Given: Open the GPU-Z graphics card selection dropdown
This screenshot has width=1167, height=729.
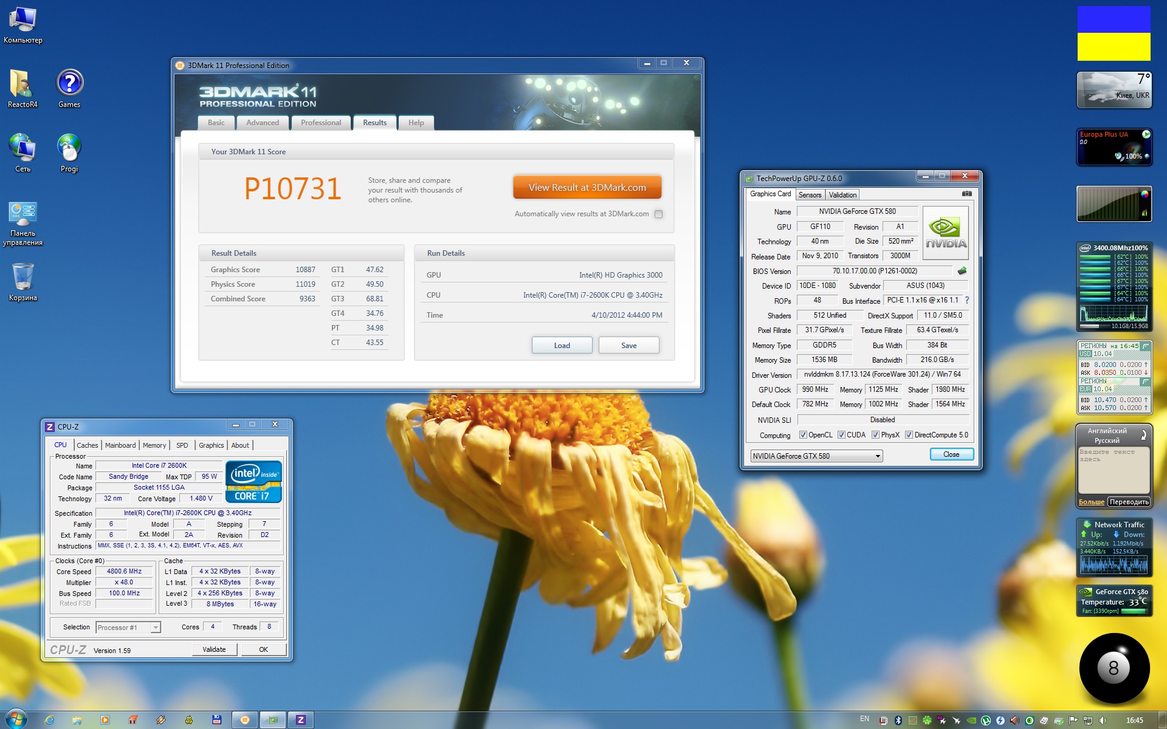Looking at the screenshot, I should 816,456.
